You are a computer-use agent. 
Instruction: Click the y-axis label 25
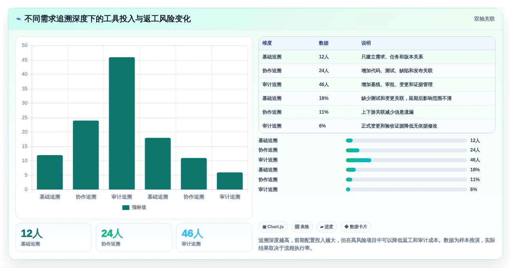pos(25,118)
